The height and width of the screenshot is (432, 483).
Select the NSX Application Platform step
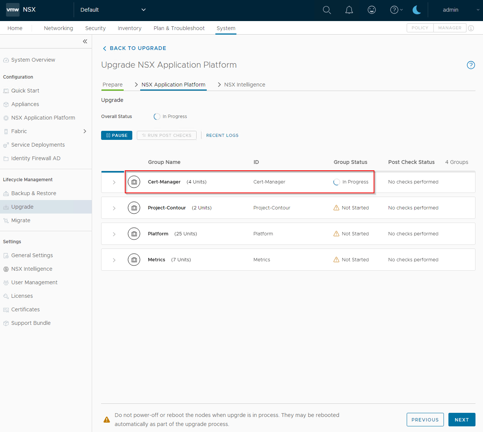coord(174,85)
